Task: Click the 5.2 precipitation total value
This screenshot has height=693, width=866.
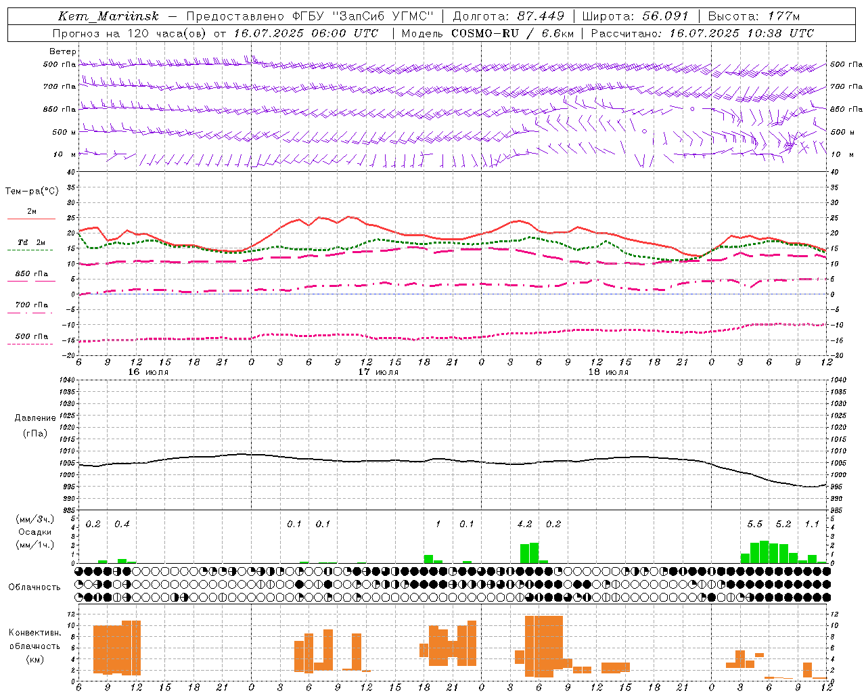Action: pyautogui.click(x=783, y=524)
